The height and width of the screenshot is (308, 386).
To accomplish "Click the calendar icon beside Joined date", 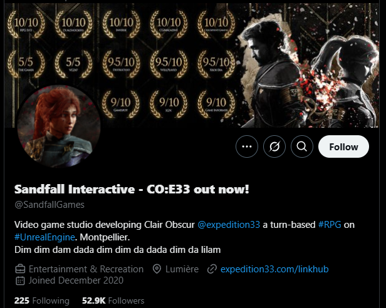I will point(20,280).
